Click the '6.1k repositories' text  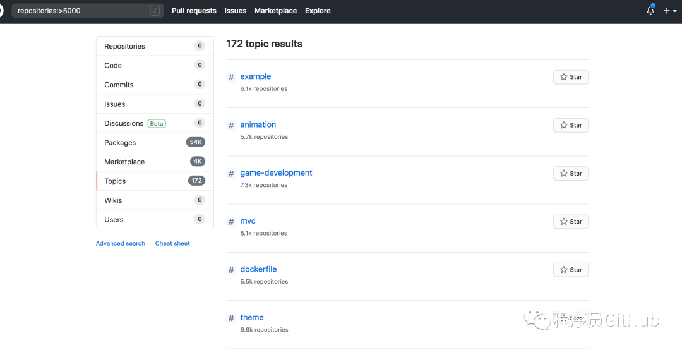(263, 89)
